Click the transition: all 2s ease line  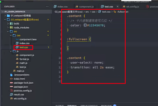coord(92,67)
